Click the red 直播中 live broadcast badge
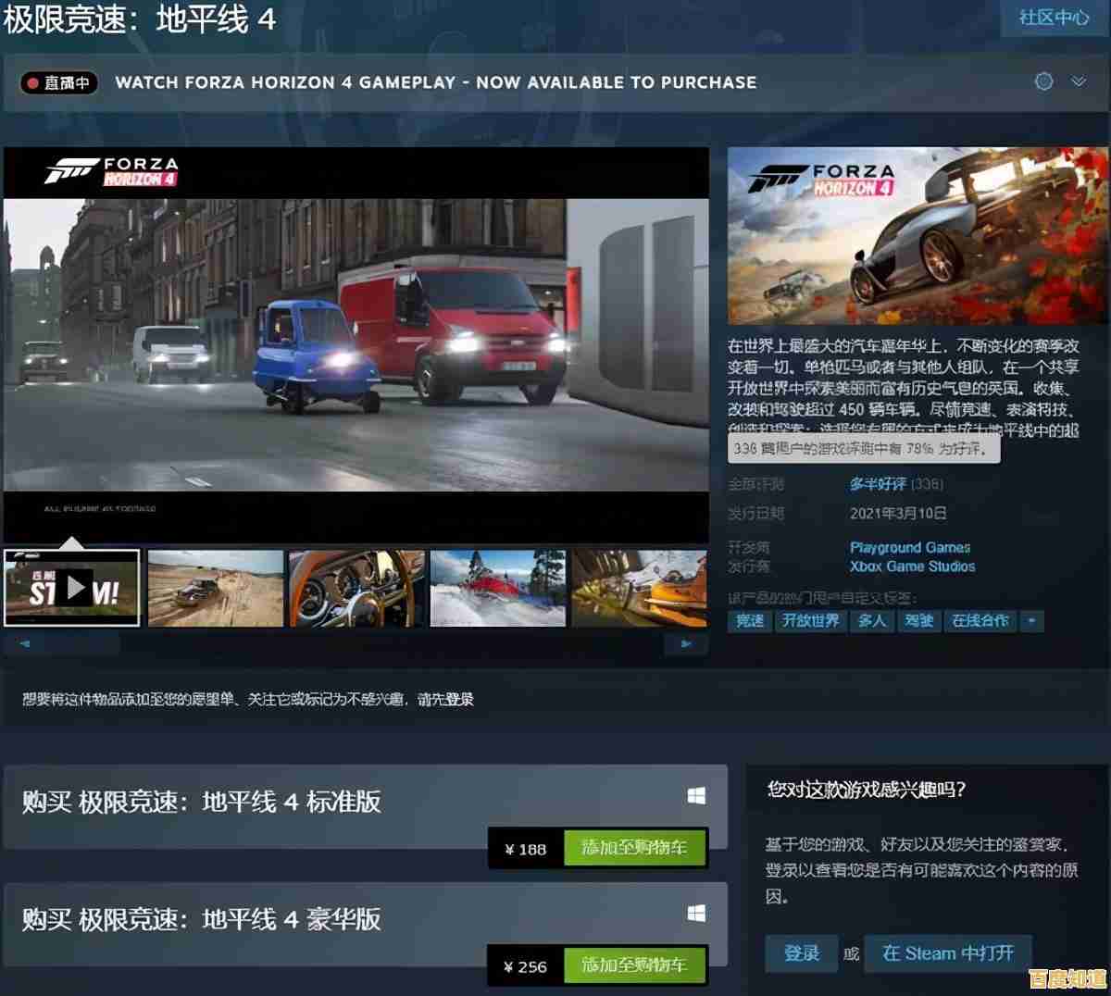 click(x=57, y=82)
